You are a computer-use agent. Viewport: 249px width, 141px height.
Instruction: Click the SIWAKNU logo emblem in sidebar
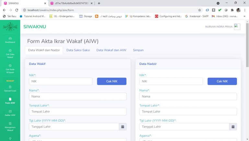[10, 26]
